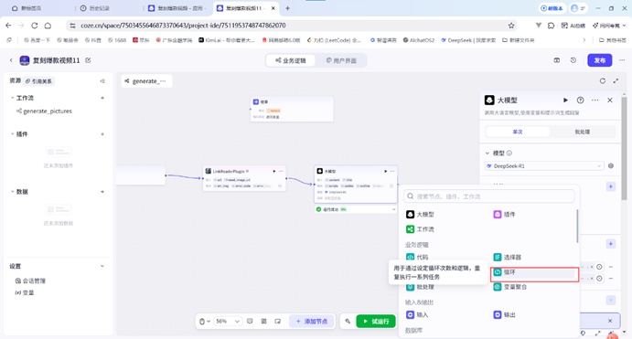The width and height of the screenshot is (632, 339).
Task: Click the debug icon beside 试运行
Action: (348, 322)
